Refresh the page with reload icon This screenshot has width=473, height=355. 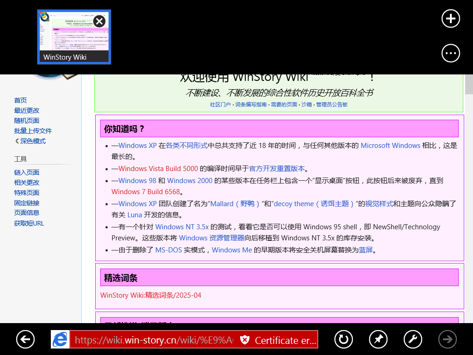(x=344, y=339)
